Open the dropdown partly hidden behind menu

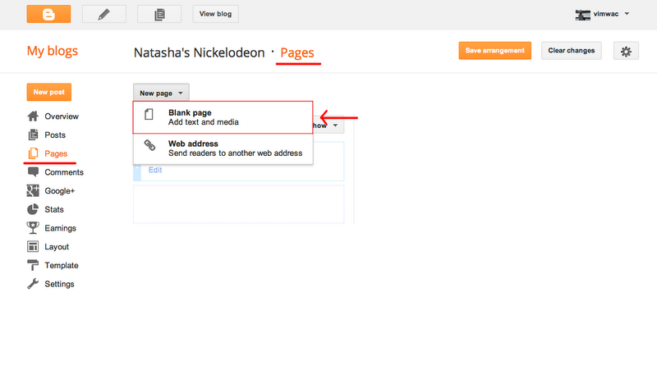click(328, 126)
